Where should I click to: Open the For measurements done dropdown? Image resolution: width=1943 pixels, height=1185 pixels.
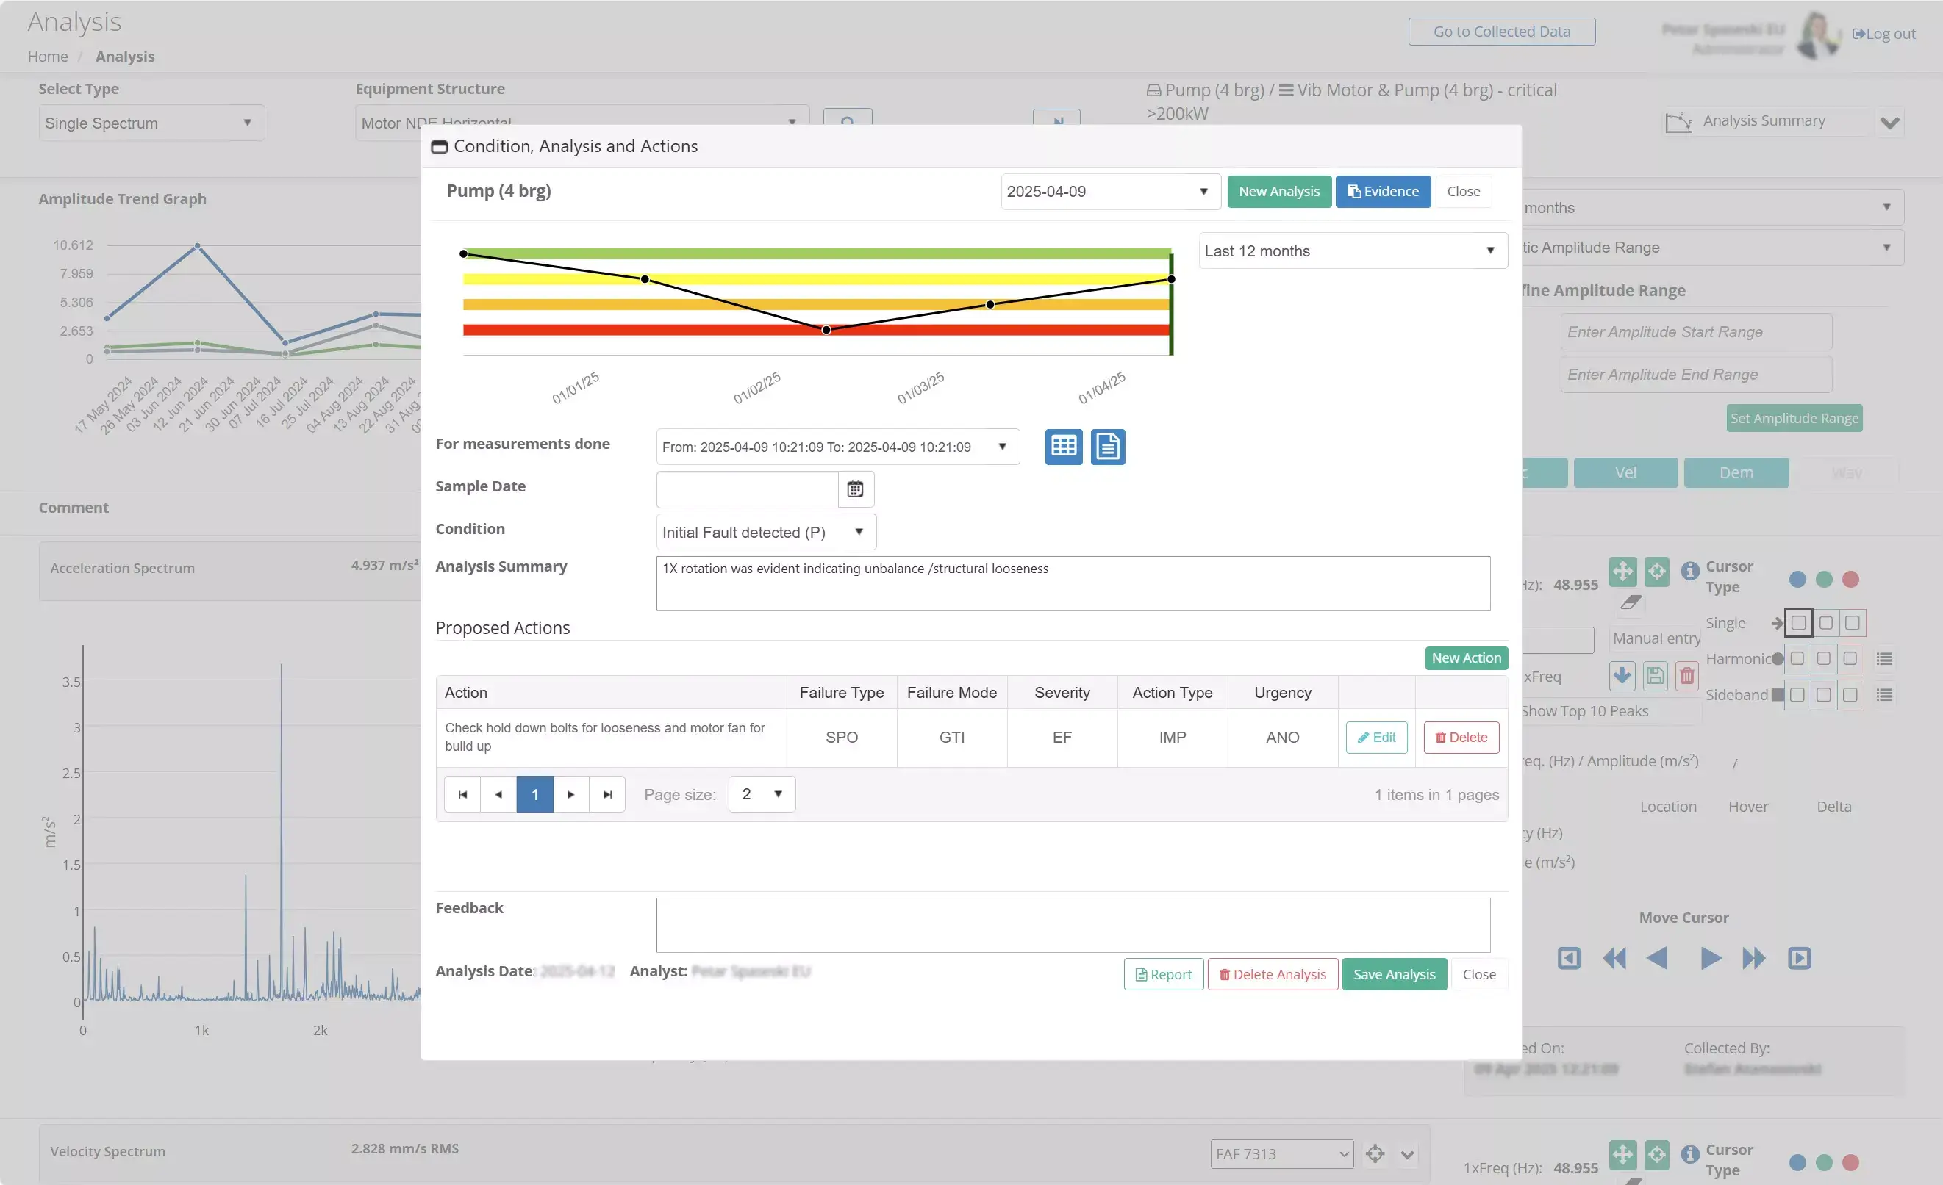[837, 447]
